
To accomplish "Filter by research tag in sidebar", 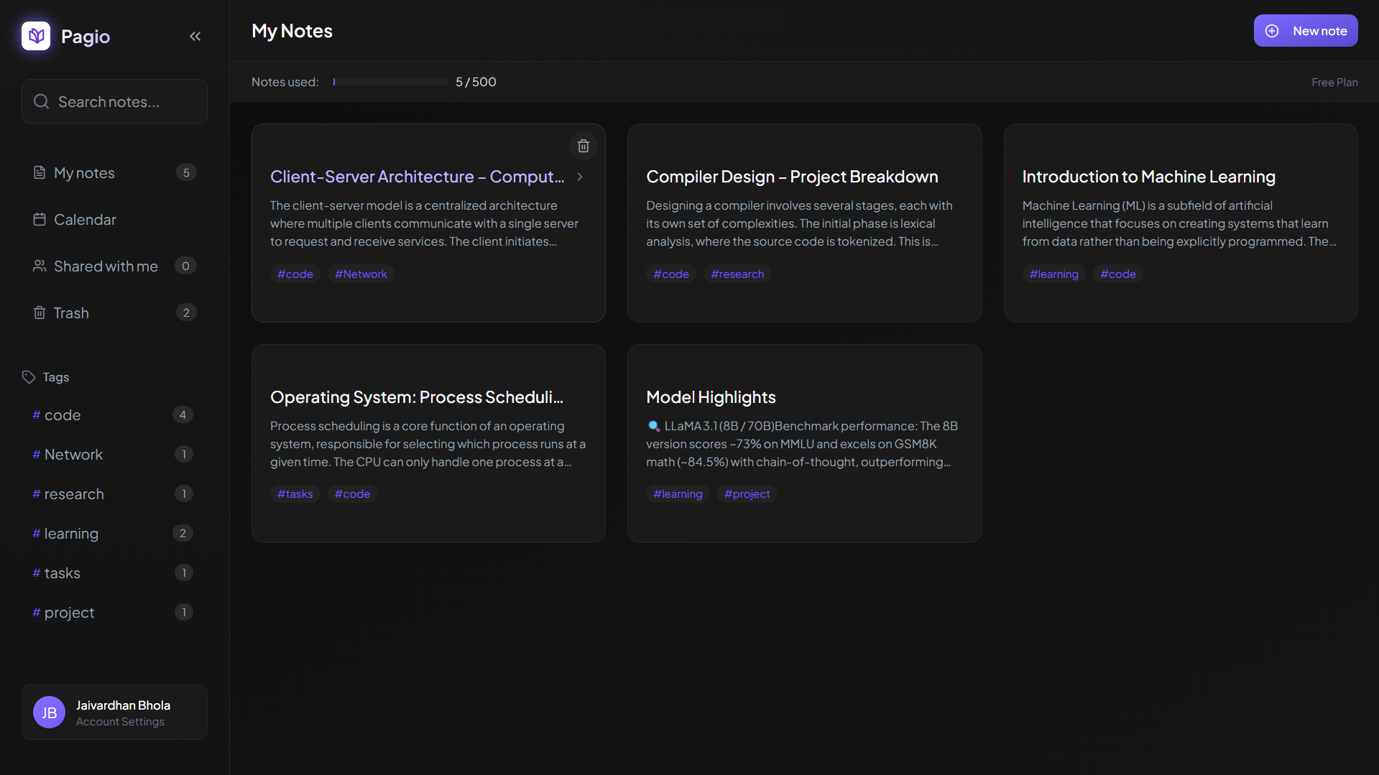I will 113,494.
